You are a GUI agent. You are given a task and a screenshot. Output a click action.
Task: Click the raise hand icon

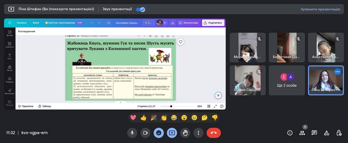click(x=185, y=133)
